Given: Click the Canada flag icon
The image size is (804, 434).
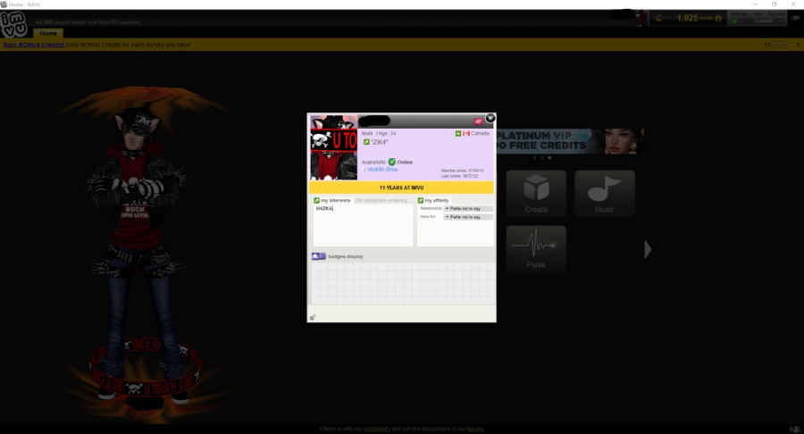Looking at the screenshot, I should tap(466, 133).
